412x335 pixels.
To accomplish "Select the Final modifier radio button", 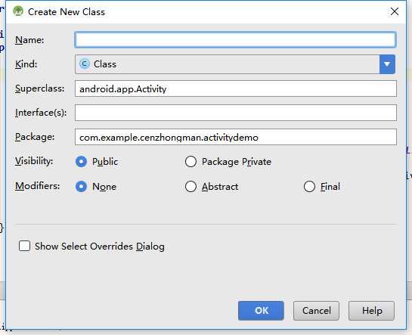I will 309,187.
